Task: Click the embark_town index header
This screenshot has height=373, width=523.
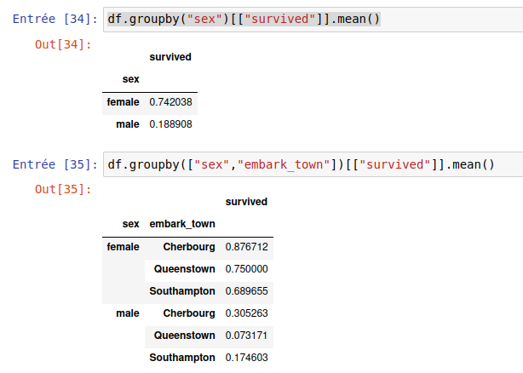Action: click(x=181, y=224)
